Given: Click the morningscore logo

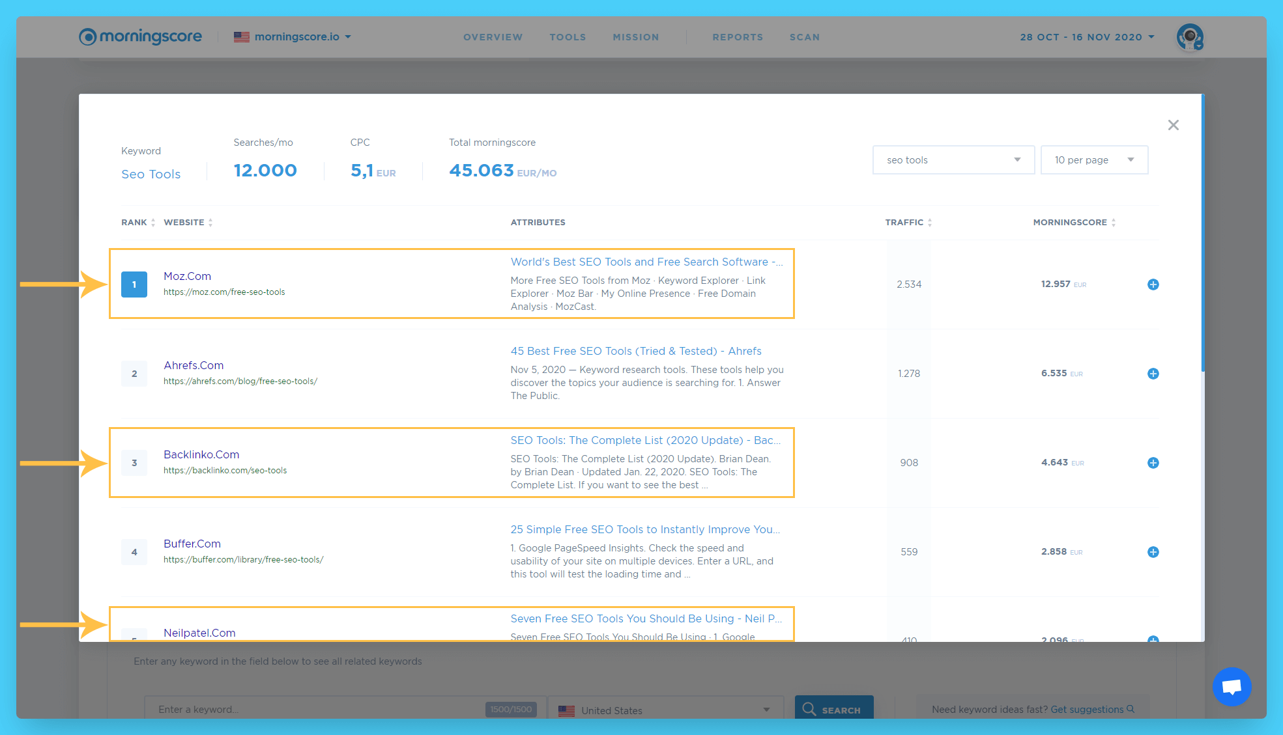Looking at the screenshot, I should (141, 36).
